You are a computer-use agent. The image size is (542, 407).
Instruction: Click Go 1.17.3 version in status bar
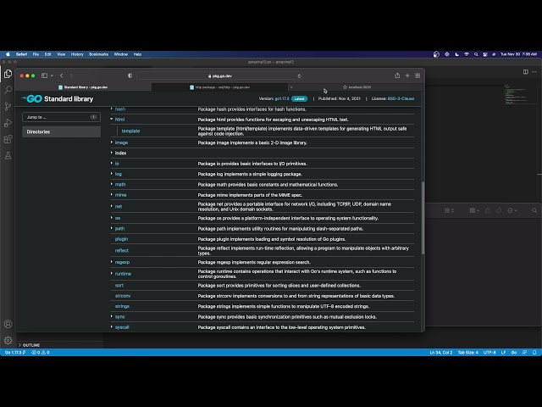pyautogui.click(x=15, y=353)
